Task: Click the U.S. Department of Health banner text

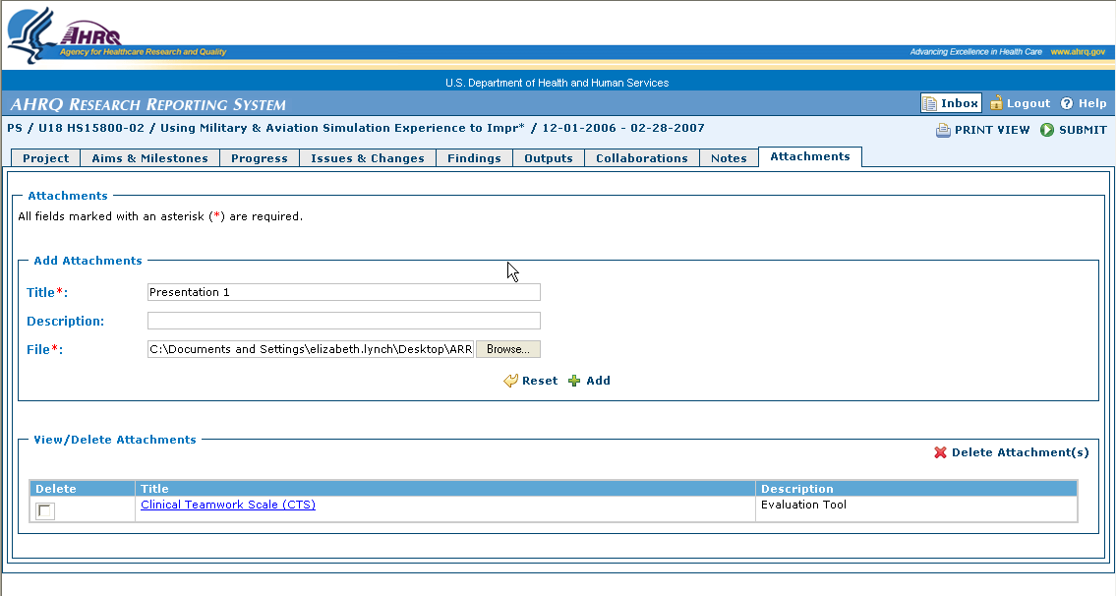Action: 558,83
